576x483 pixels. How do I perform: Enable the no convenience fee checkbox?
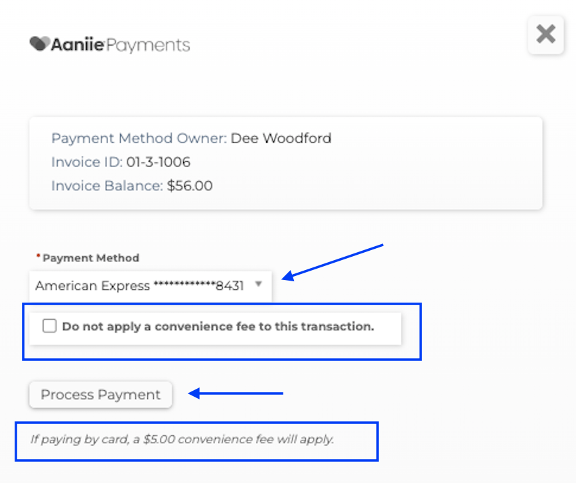(x=50, y=326)
